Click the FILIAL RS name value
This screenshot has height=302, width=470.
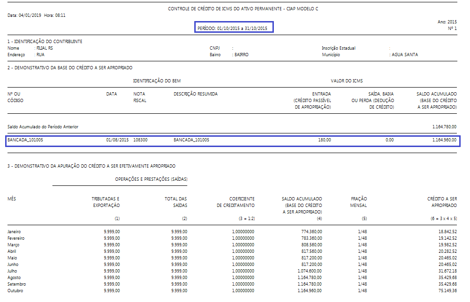(44, 48)
